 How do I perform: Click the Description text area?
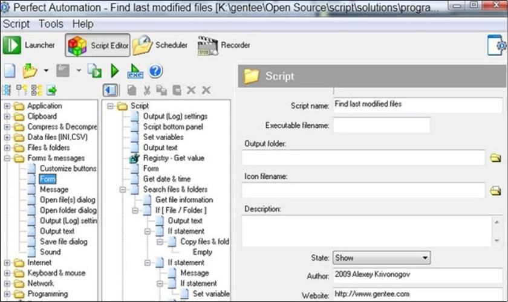pos(366,231)
